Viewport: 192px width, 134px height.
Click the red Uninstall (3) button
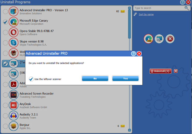pyautogui.click(x=160, y=71)
